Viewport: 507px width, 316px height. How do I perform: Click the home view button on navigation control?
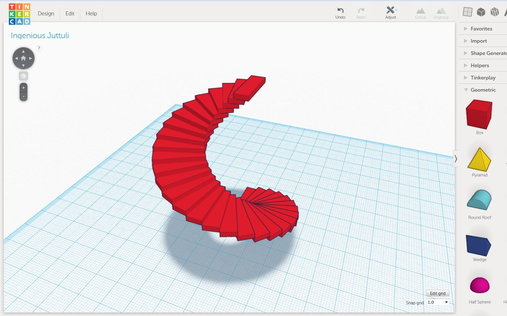tap(23, 58)
